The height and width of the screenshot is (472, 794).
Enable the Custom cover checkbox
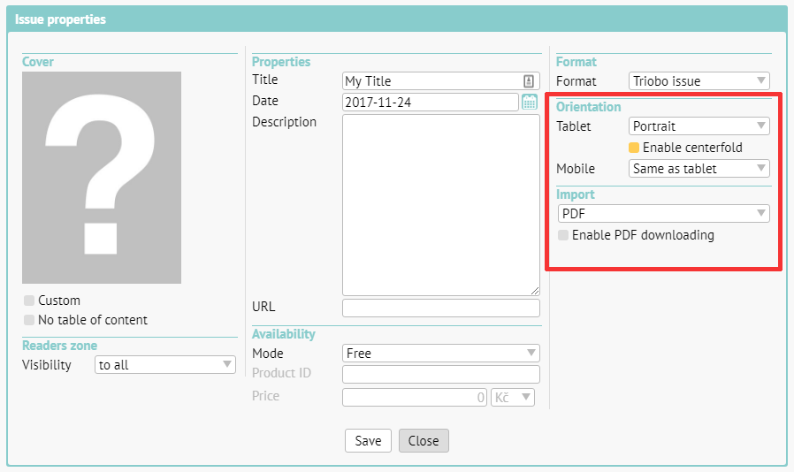pyautogui.click(x=29, y=301)
